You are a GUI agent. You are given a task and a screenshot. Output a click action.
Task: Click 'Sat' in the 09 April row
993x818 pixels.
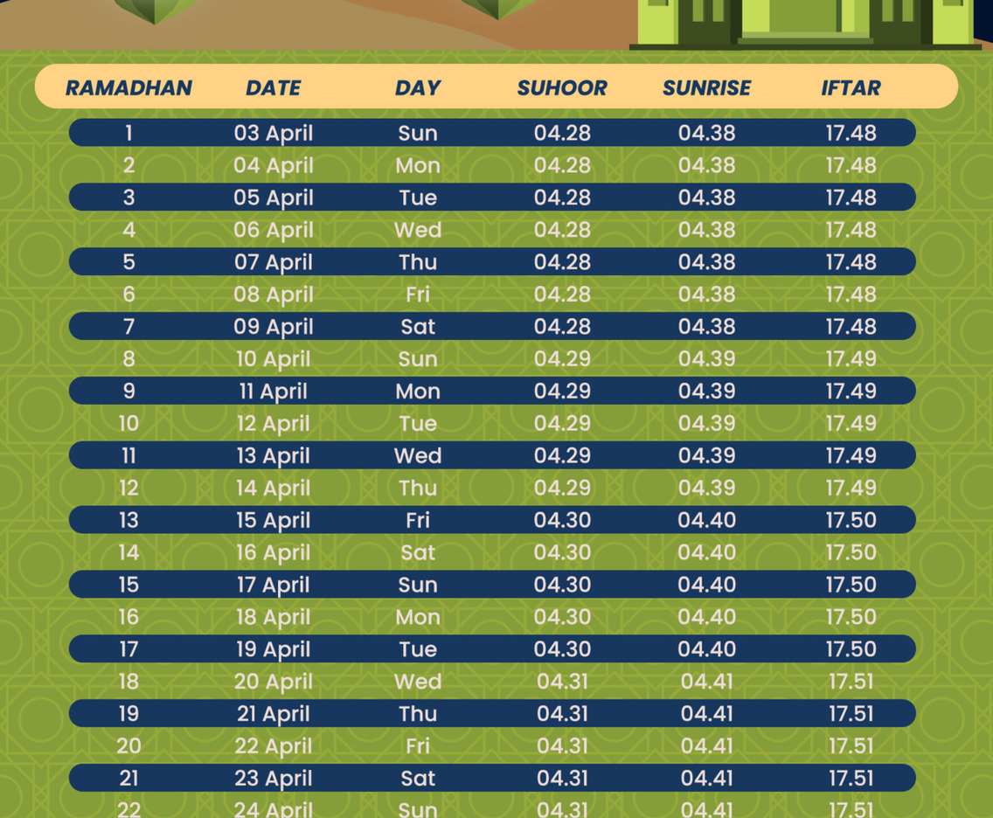(x=417, y=327)
